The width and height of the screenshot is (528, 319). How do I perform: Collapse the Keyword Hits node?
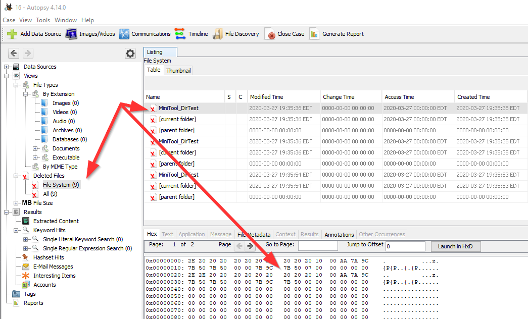(16, 231)
